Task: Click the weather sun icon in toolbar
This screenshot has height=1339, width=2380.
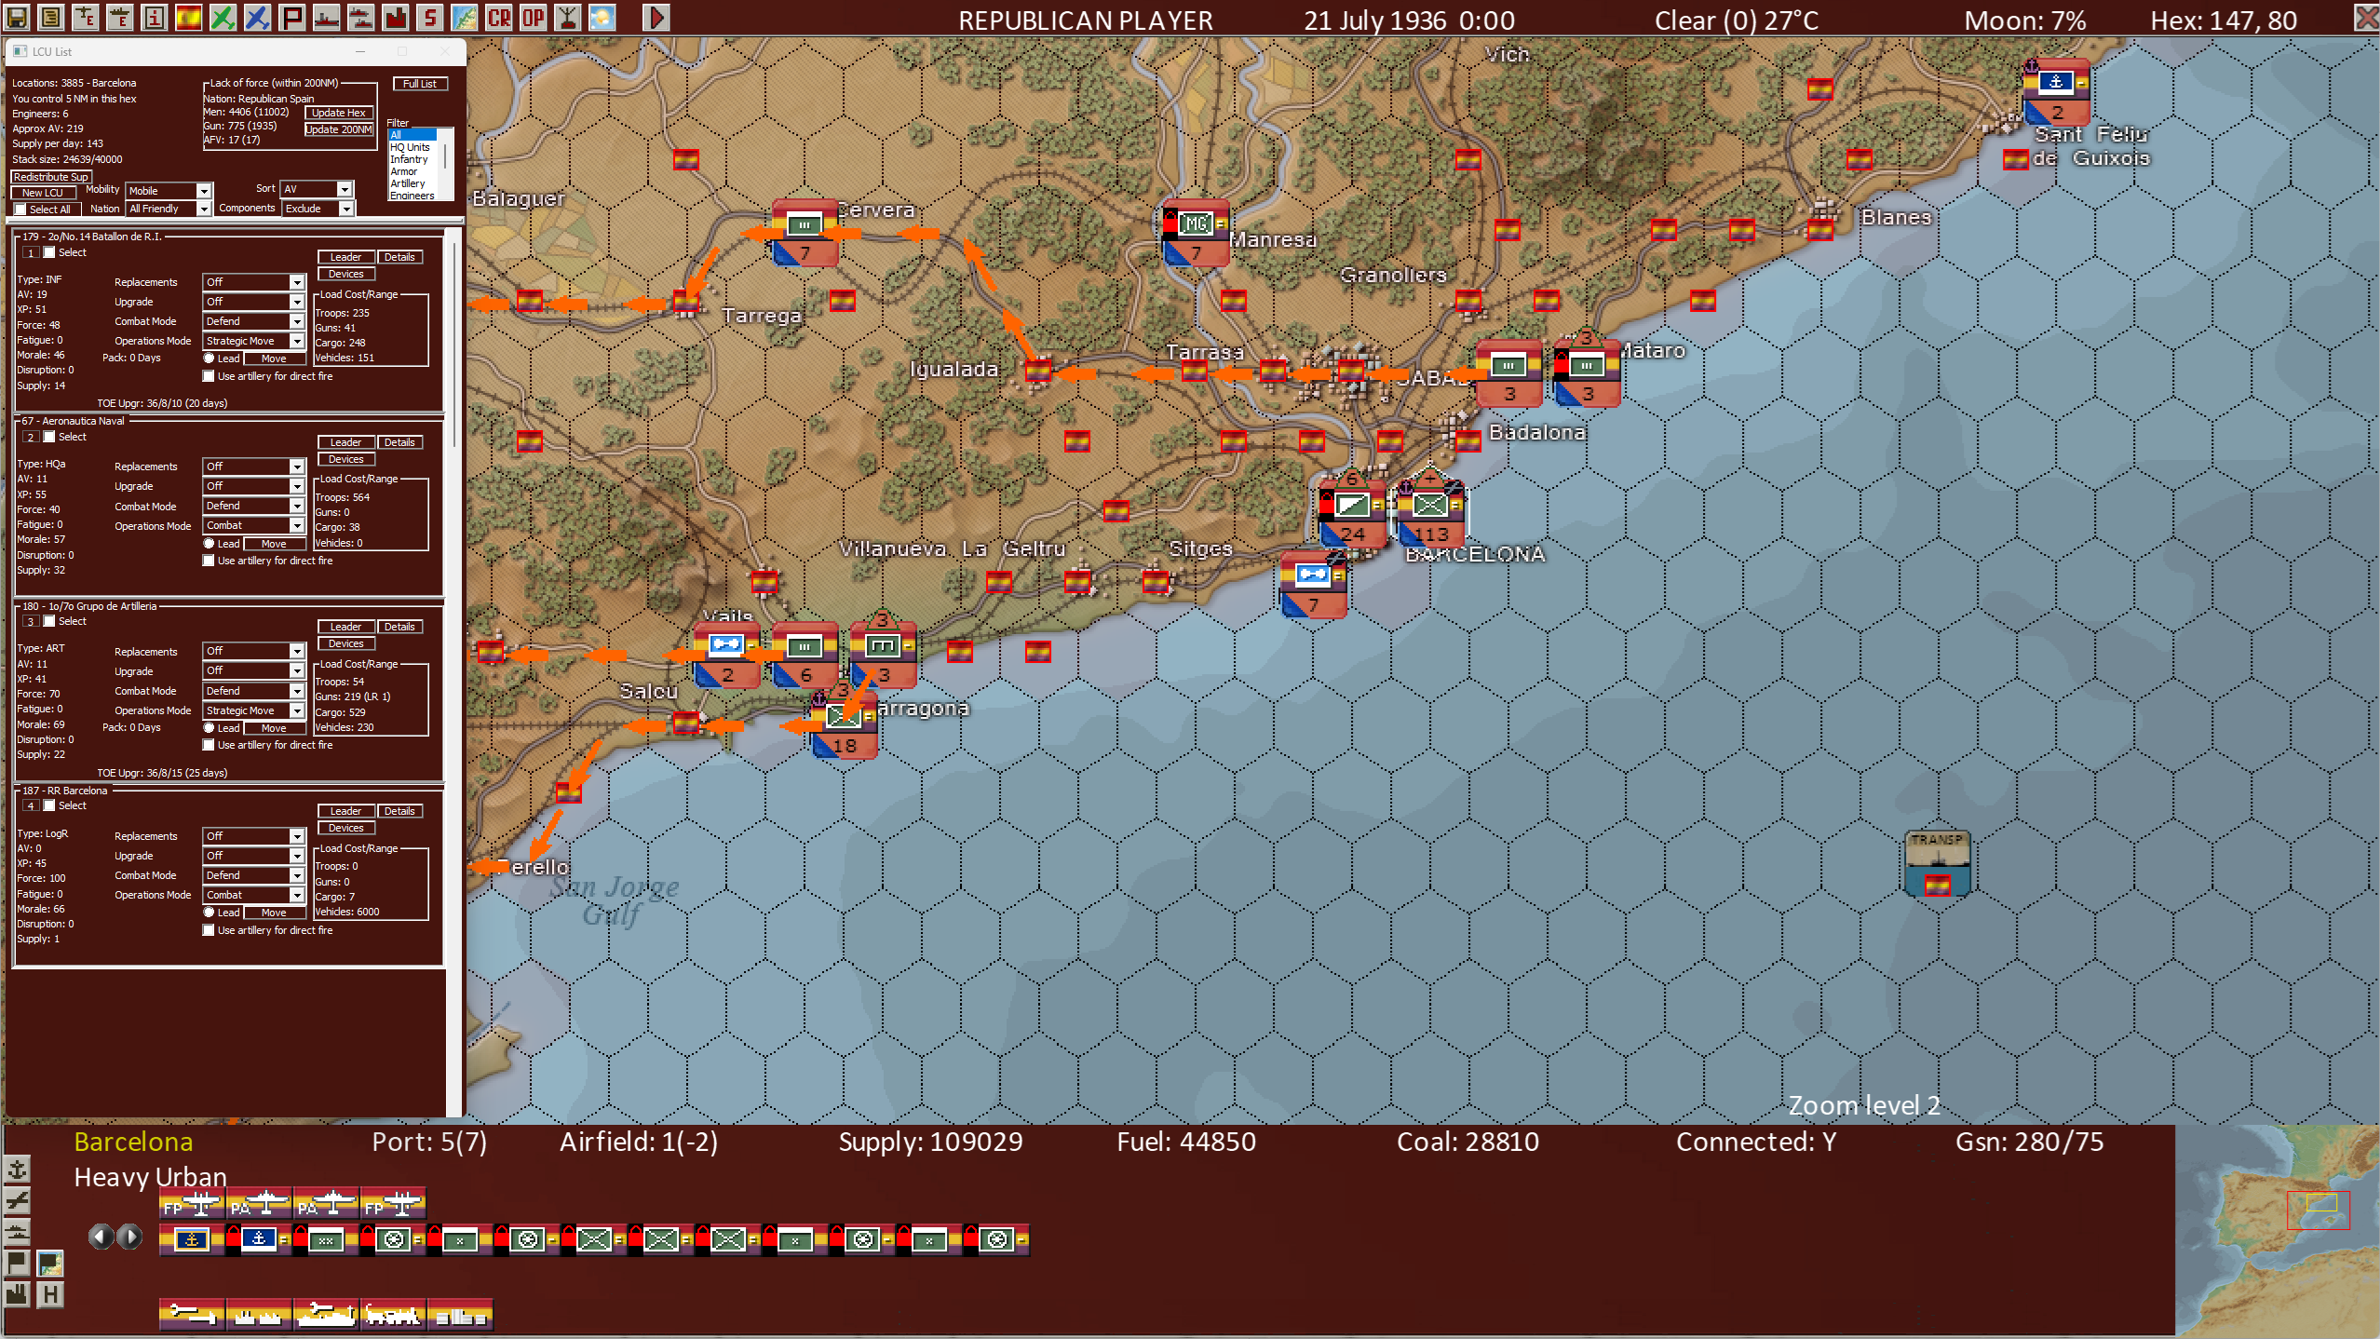Action: coord(602,17)
